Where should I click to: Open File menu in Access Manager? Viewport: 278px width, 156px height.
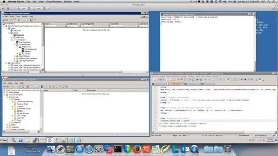coord(7,16)
